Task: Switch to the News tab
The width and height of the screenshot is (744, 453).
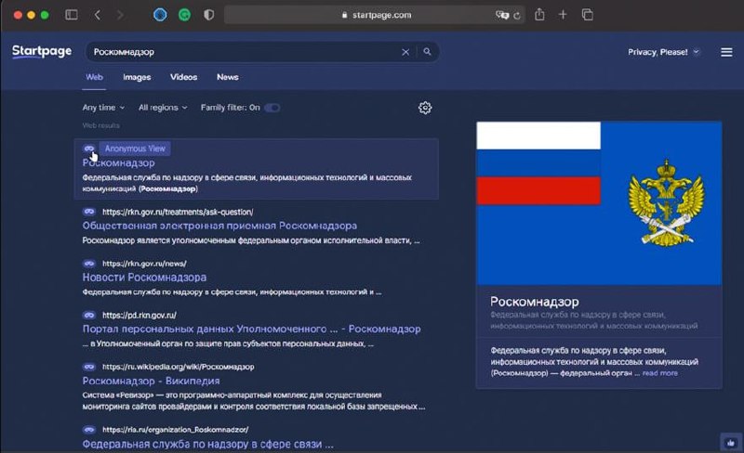Action: coord(228,77)
